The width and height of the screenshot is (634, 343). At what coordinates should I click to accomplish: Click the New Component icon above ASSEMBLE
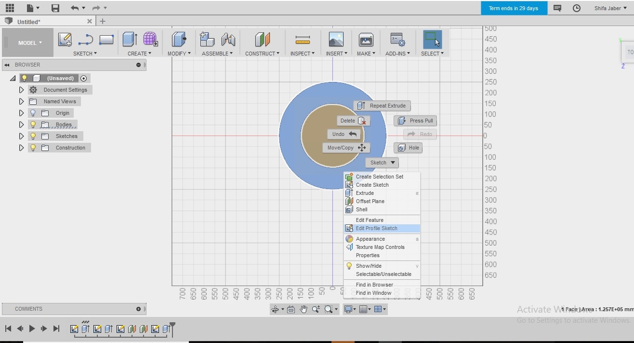click(207, 40)
